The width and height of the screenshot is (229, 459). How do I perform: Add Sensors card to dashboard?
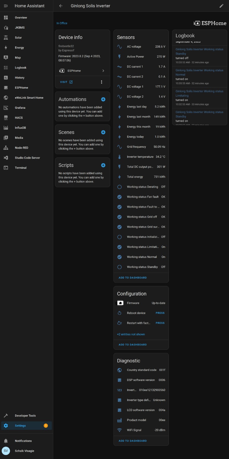tap(133, 278)
